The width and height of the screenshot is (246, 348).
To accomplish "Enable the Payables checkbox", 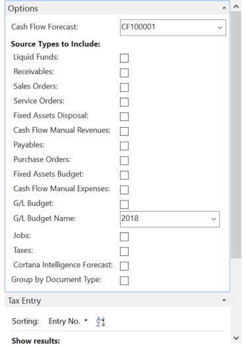I will [x=124, y=146].
